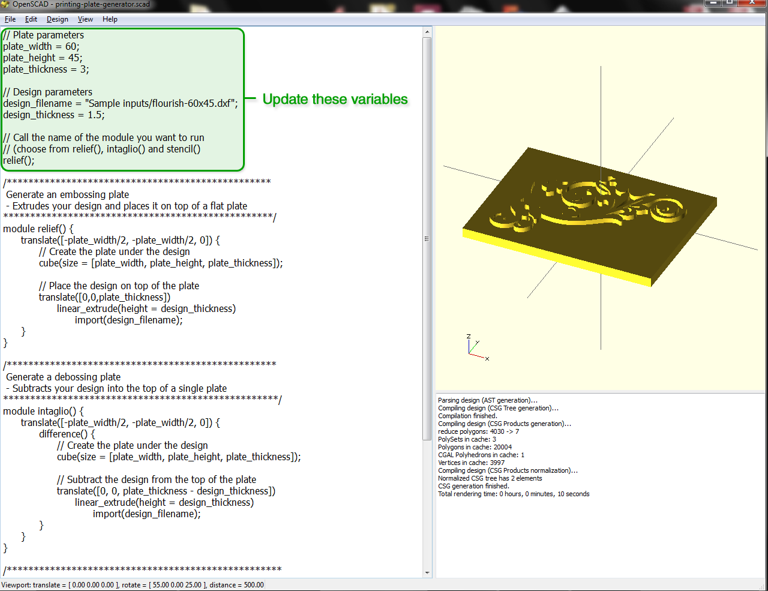Image resolution: width=768 pixels, height=591 pixels.
Task: Click the 'module intaglio() {' line
Action: click(43, 411)
